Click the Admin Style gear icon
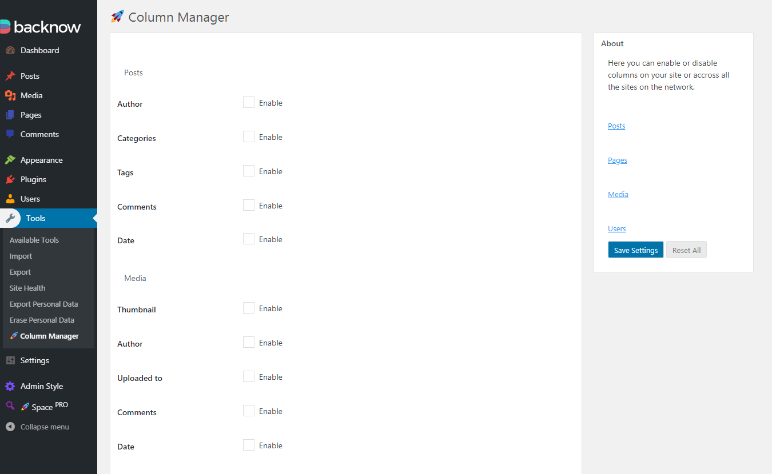Viewport: 772px width, 474px height. (x=10, y=386)
